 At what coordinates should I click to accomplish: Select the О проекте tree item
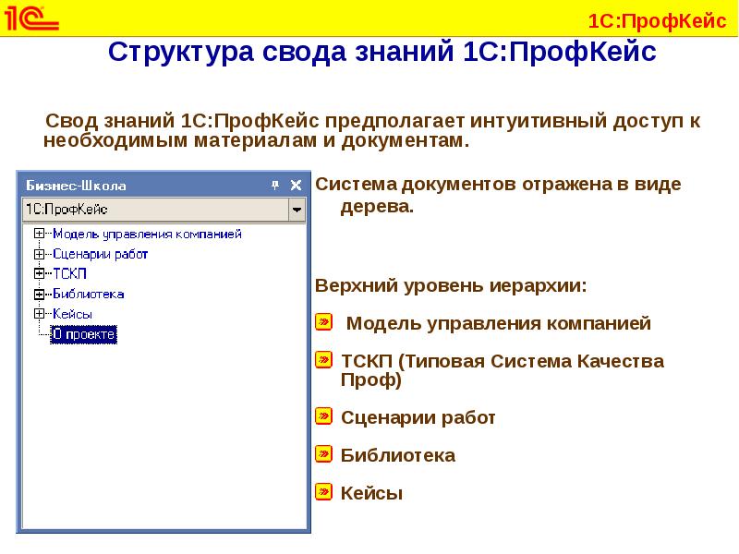[x=83, y=334]
